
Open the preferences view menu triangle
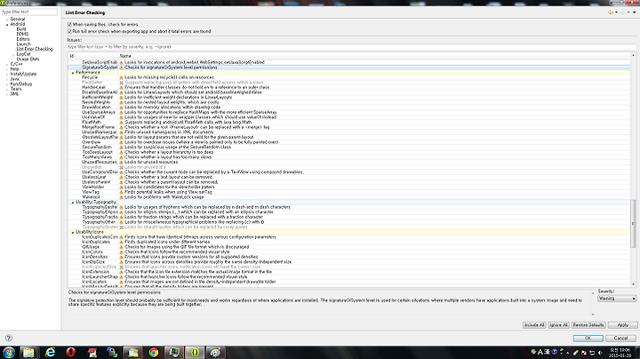(635, 12)
